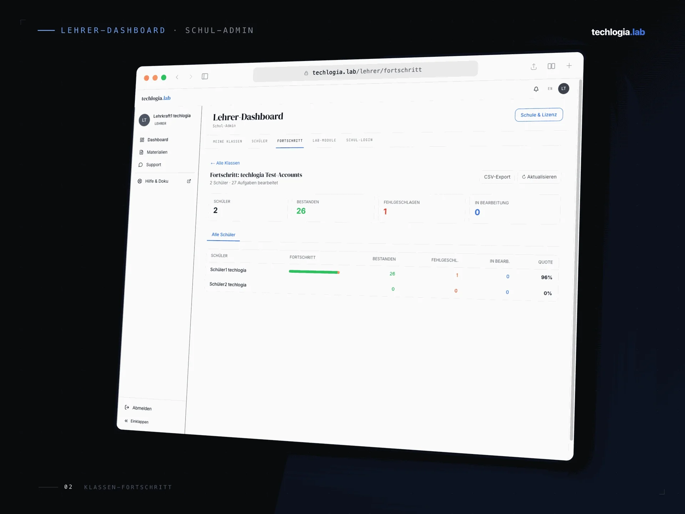Open the LT avatar in top bar
Image resolution: width=685 pixels, height=514 pixels.
564,89
